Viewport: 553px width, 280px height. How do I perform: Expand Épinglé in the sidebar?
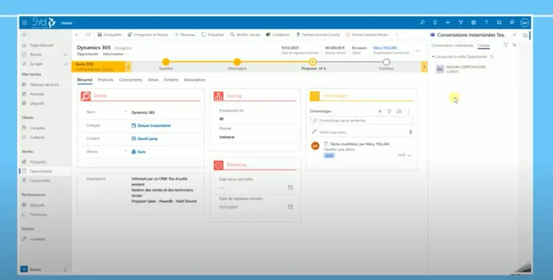[x=65, y=64]
